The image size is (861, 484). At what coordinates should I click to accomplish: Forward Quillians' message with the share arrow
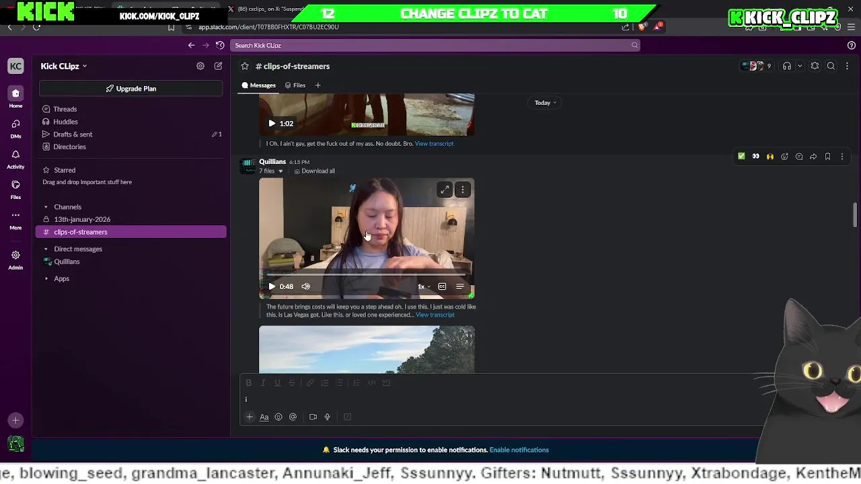813,157
